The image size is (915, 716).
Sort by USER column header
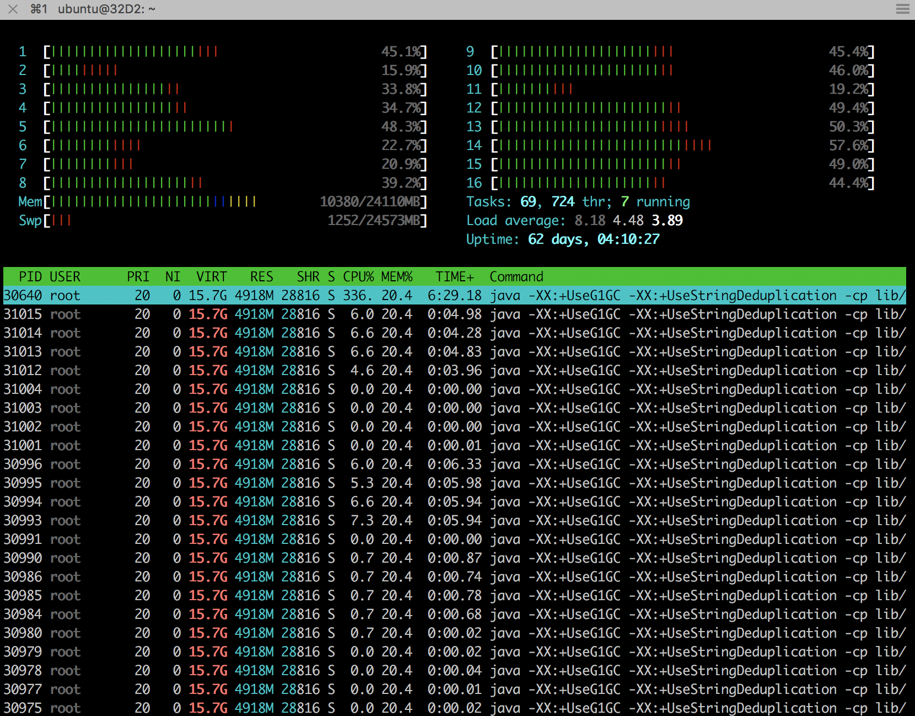(65, 277)
